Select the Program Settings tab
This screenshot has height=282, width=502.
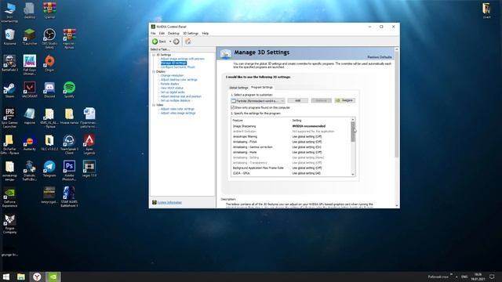262,87
